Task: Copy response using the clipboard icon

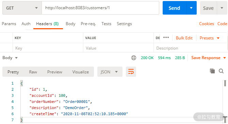Action: pyautogui.click(x=212, y=71)
